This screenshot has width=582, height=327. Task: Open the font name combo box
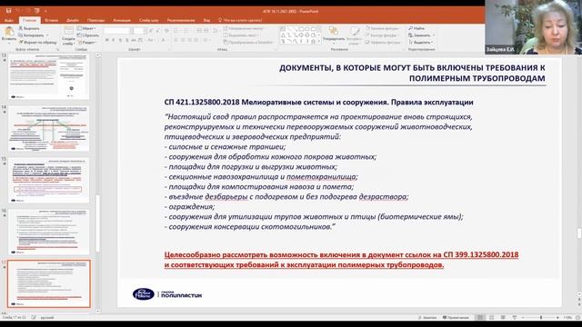119,31
